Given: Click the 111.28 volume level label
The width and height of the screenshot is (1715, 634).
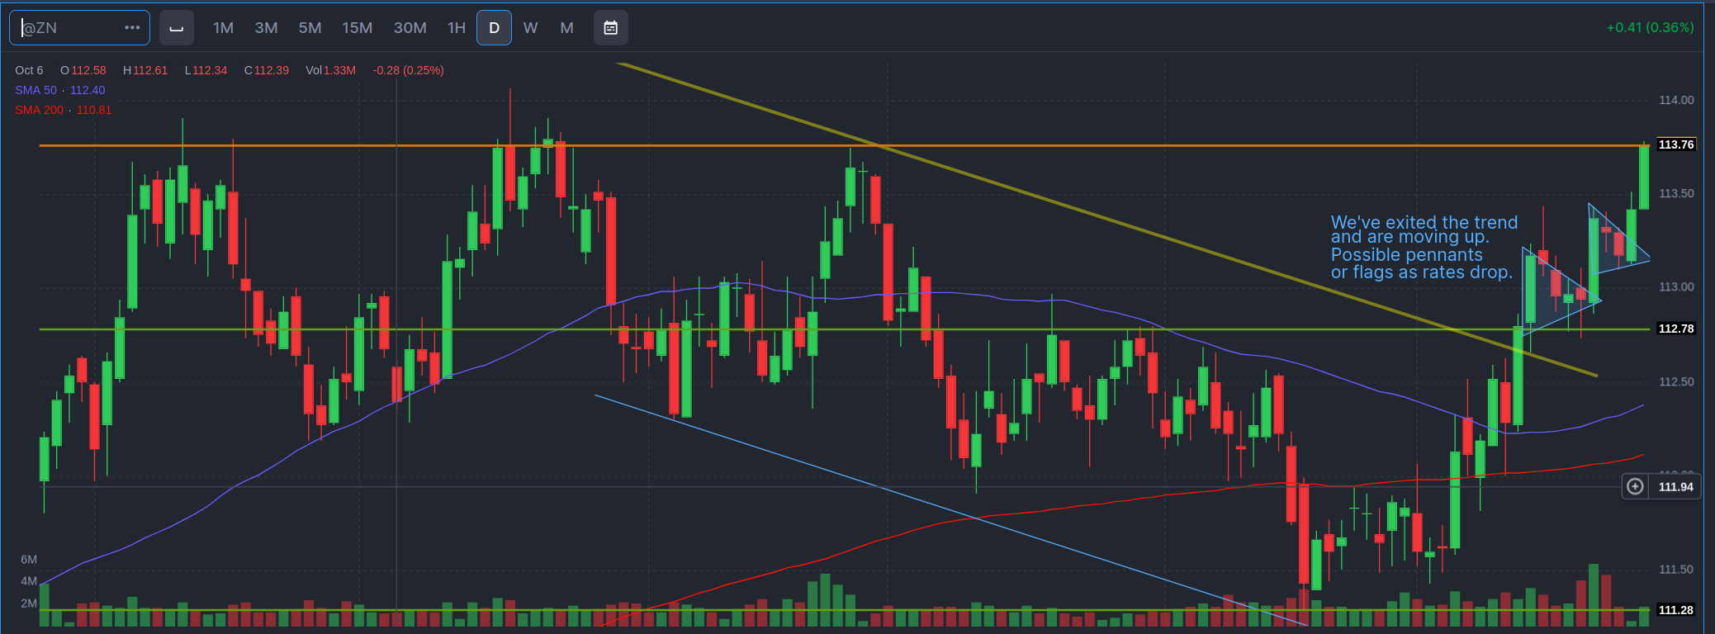Looking at the screenshot, I should [1675, 610].
